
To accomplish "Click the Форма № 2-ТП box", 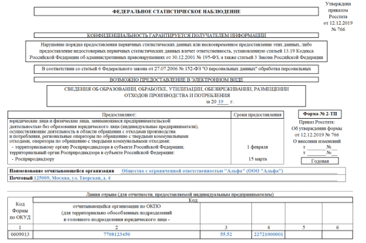I will click(x=320, y=114).
